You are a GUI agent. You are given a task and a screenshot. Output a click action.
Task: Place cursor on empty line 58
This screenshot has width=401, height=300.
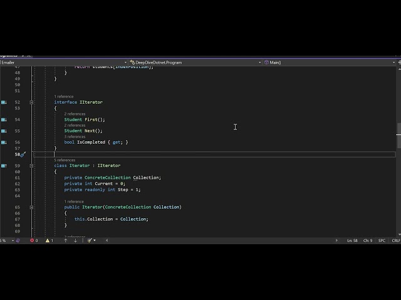pyautogui.click(x=214, y=154)
